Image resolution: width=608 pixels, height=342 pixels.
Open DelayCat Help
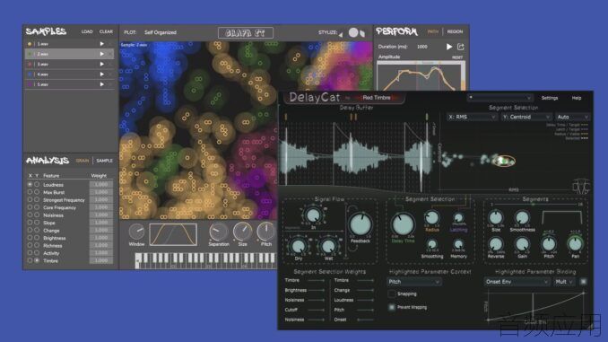(x=577, y=98)
